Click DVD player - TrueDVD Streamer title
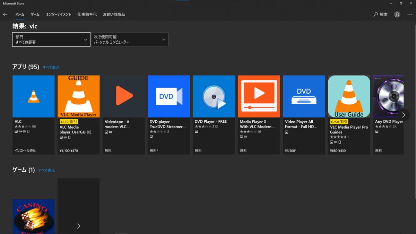Viewport: 416px width, 234px height. 168,124
